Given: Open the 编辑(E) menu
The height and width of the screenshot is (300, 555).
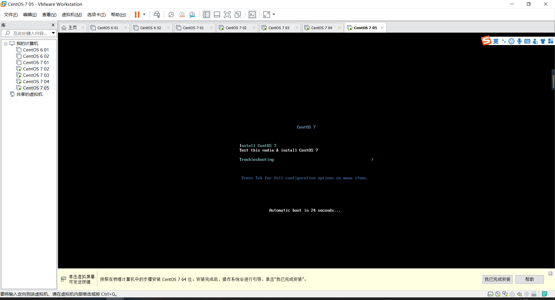Looking at the screenshot, I should 30,15.
